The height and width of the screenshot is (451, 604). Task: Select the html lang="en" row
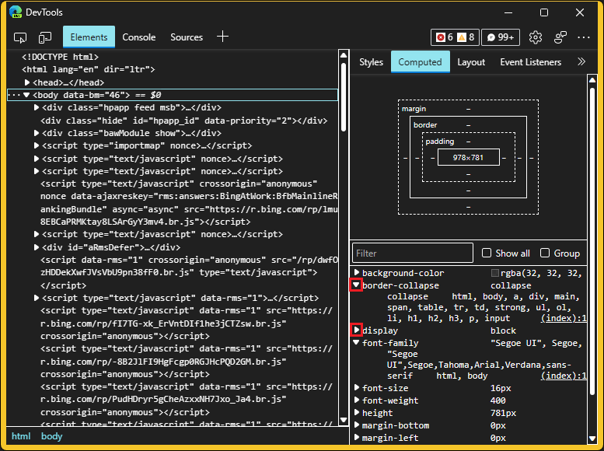[x=89, y=70]
